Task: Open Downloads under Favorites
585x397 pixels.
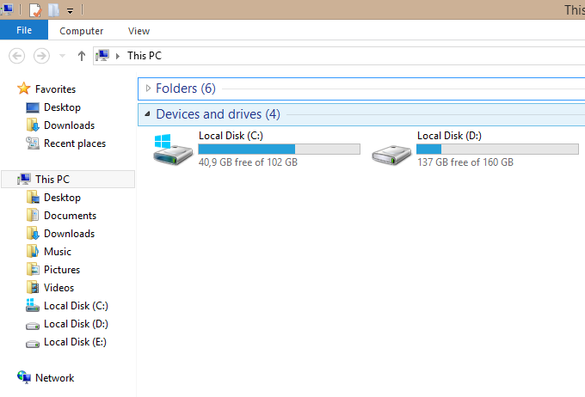Action: (x=69, y=125)
